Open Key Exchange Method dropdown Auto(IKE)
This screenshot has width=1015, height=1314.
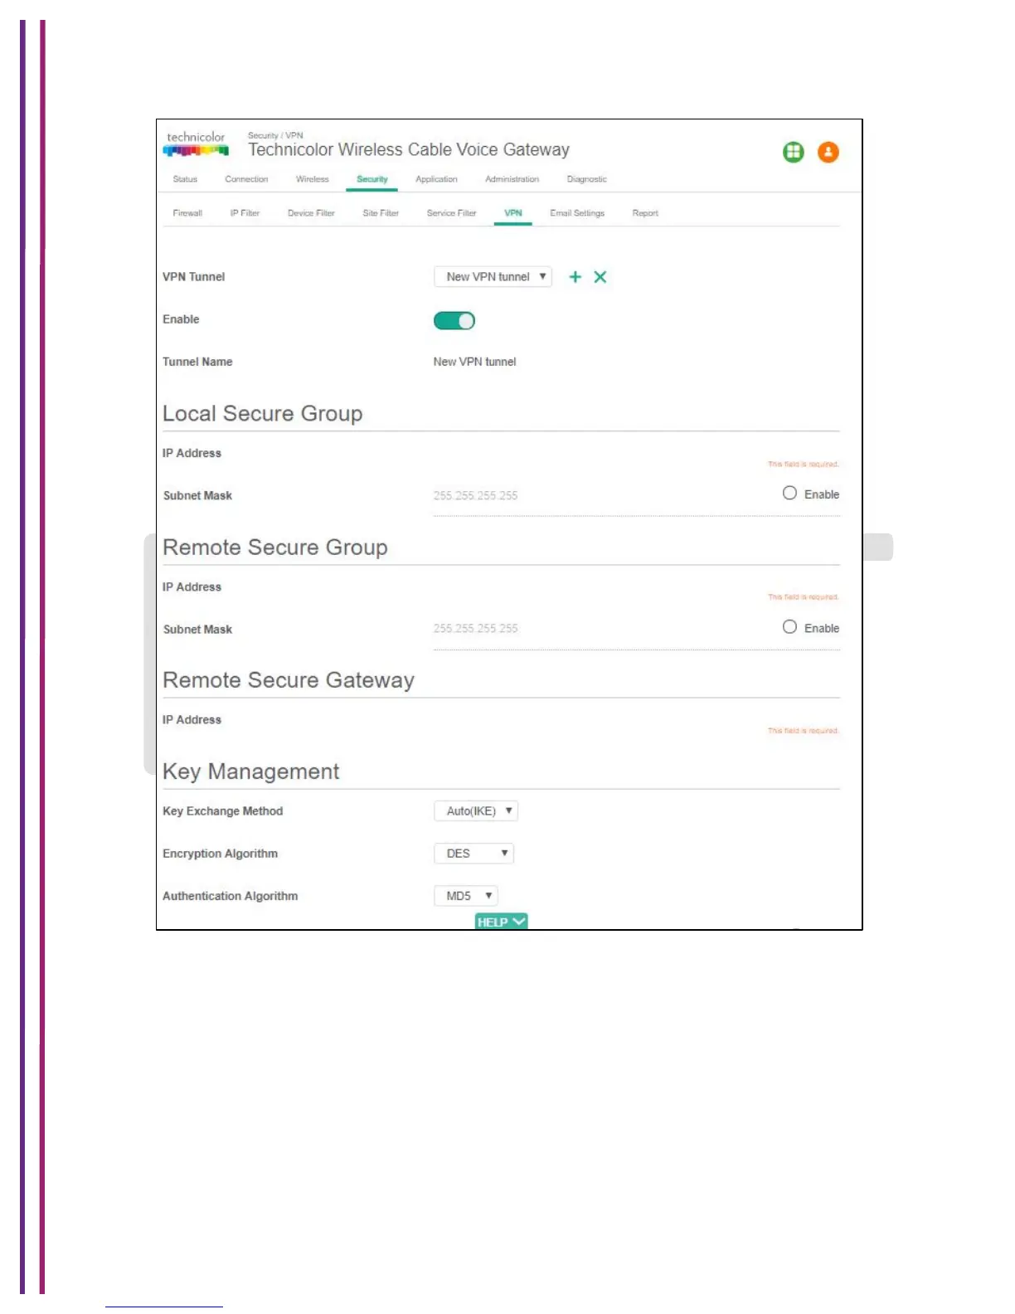tap(476, 811)
